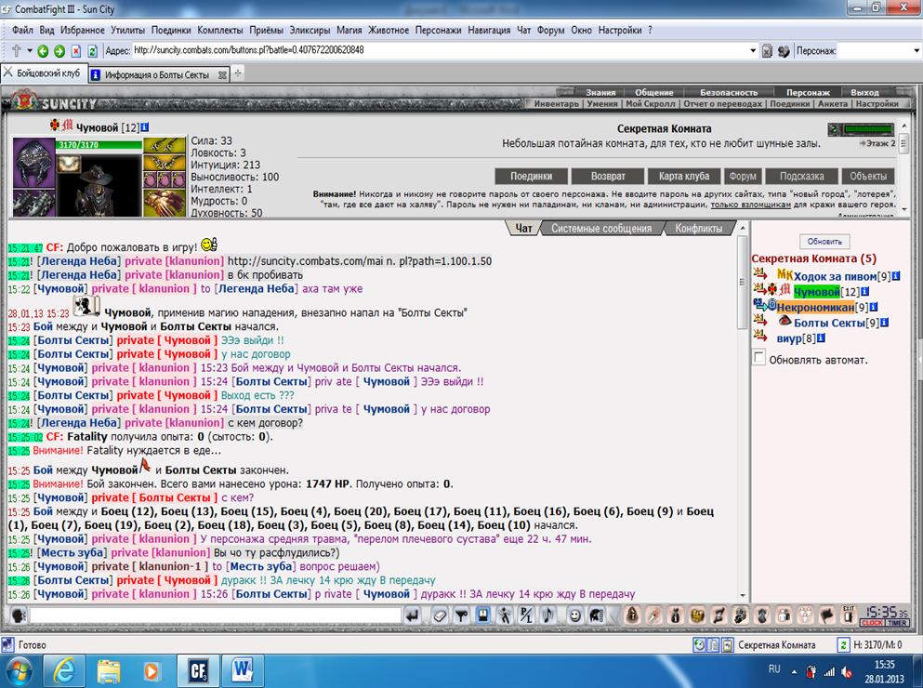Screen dimensions: 923x688
Task: Private message icon beside виур
Action: 760,337
